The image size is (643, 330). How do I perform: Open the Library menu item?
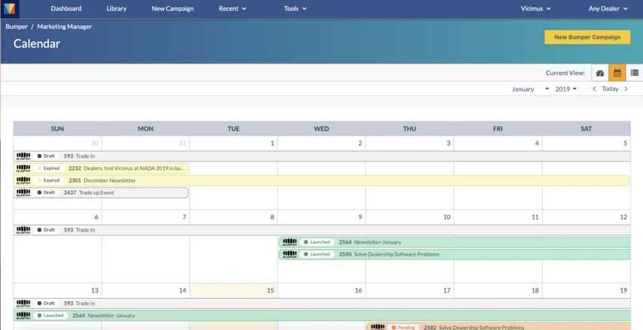(117, 9)
